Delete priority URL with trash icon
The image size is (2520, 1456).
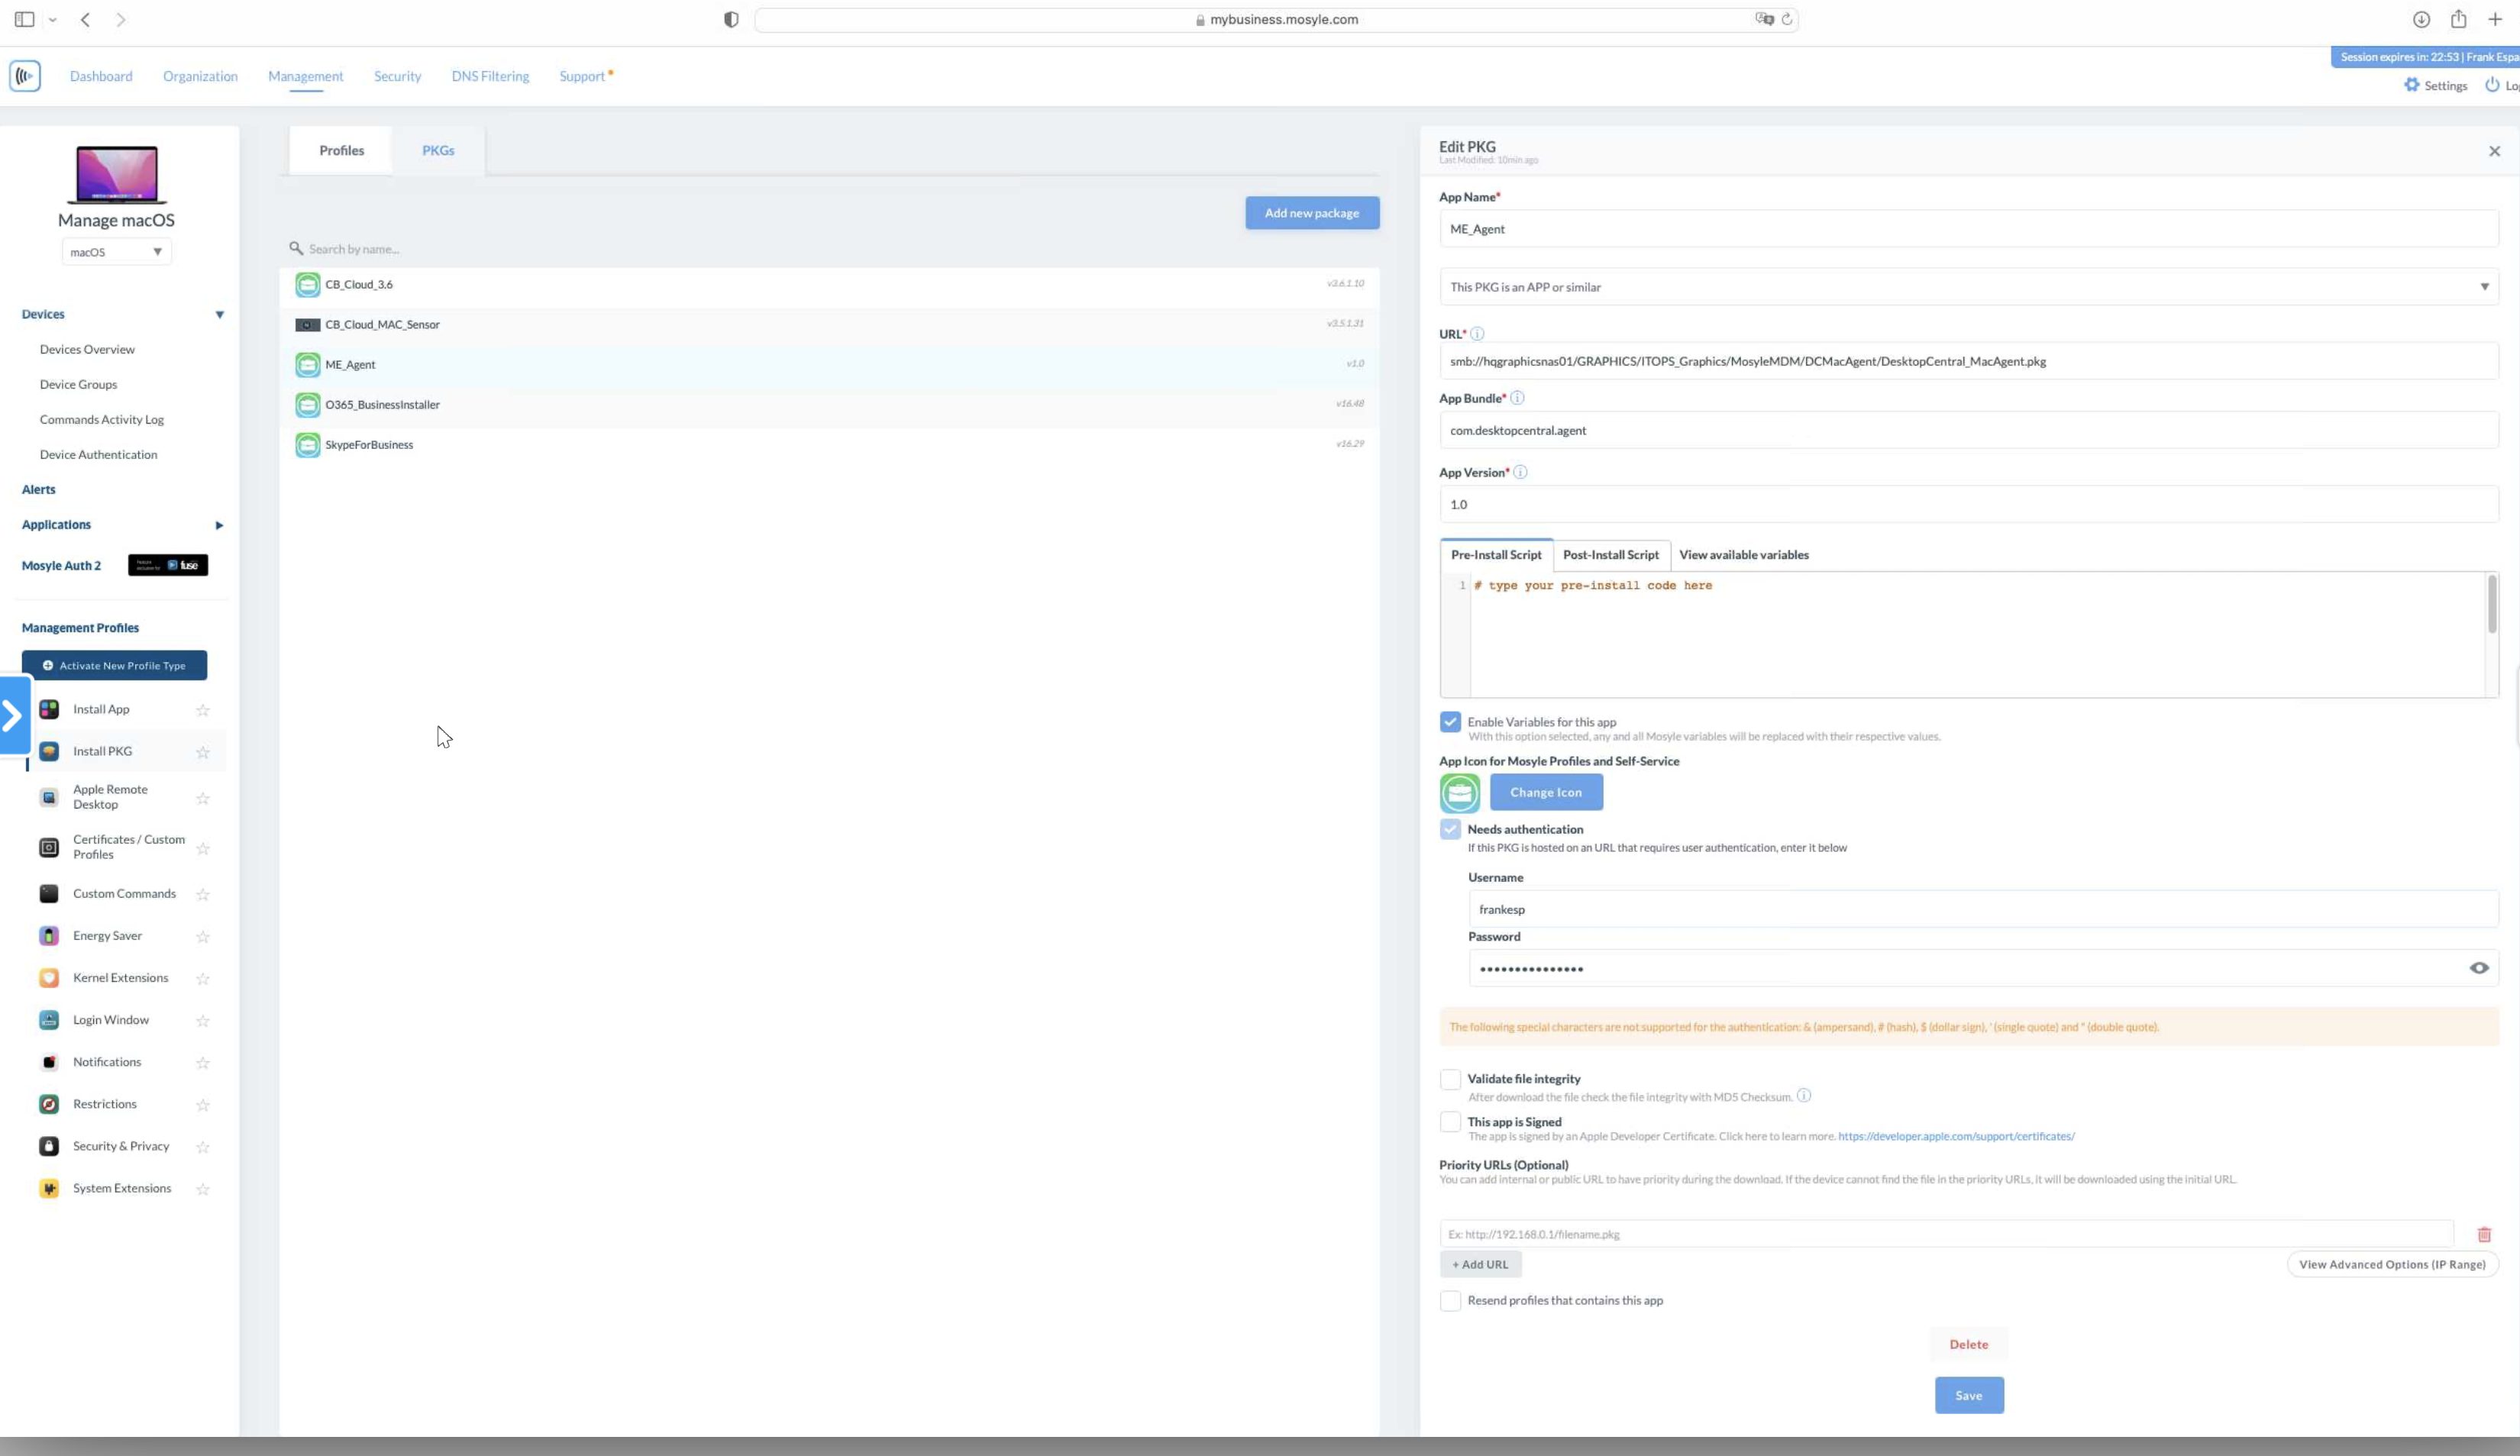tap(2484, 1234)
